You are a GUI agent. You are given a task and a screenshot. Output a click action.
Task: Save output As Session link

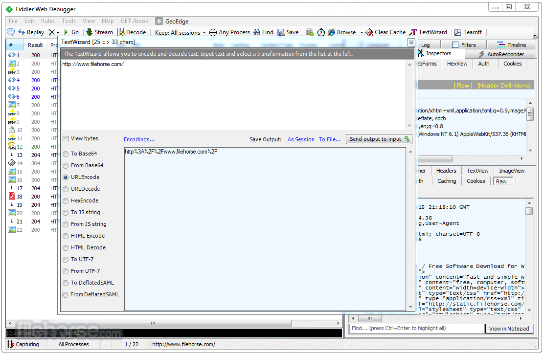[x=301, y=139]
